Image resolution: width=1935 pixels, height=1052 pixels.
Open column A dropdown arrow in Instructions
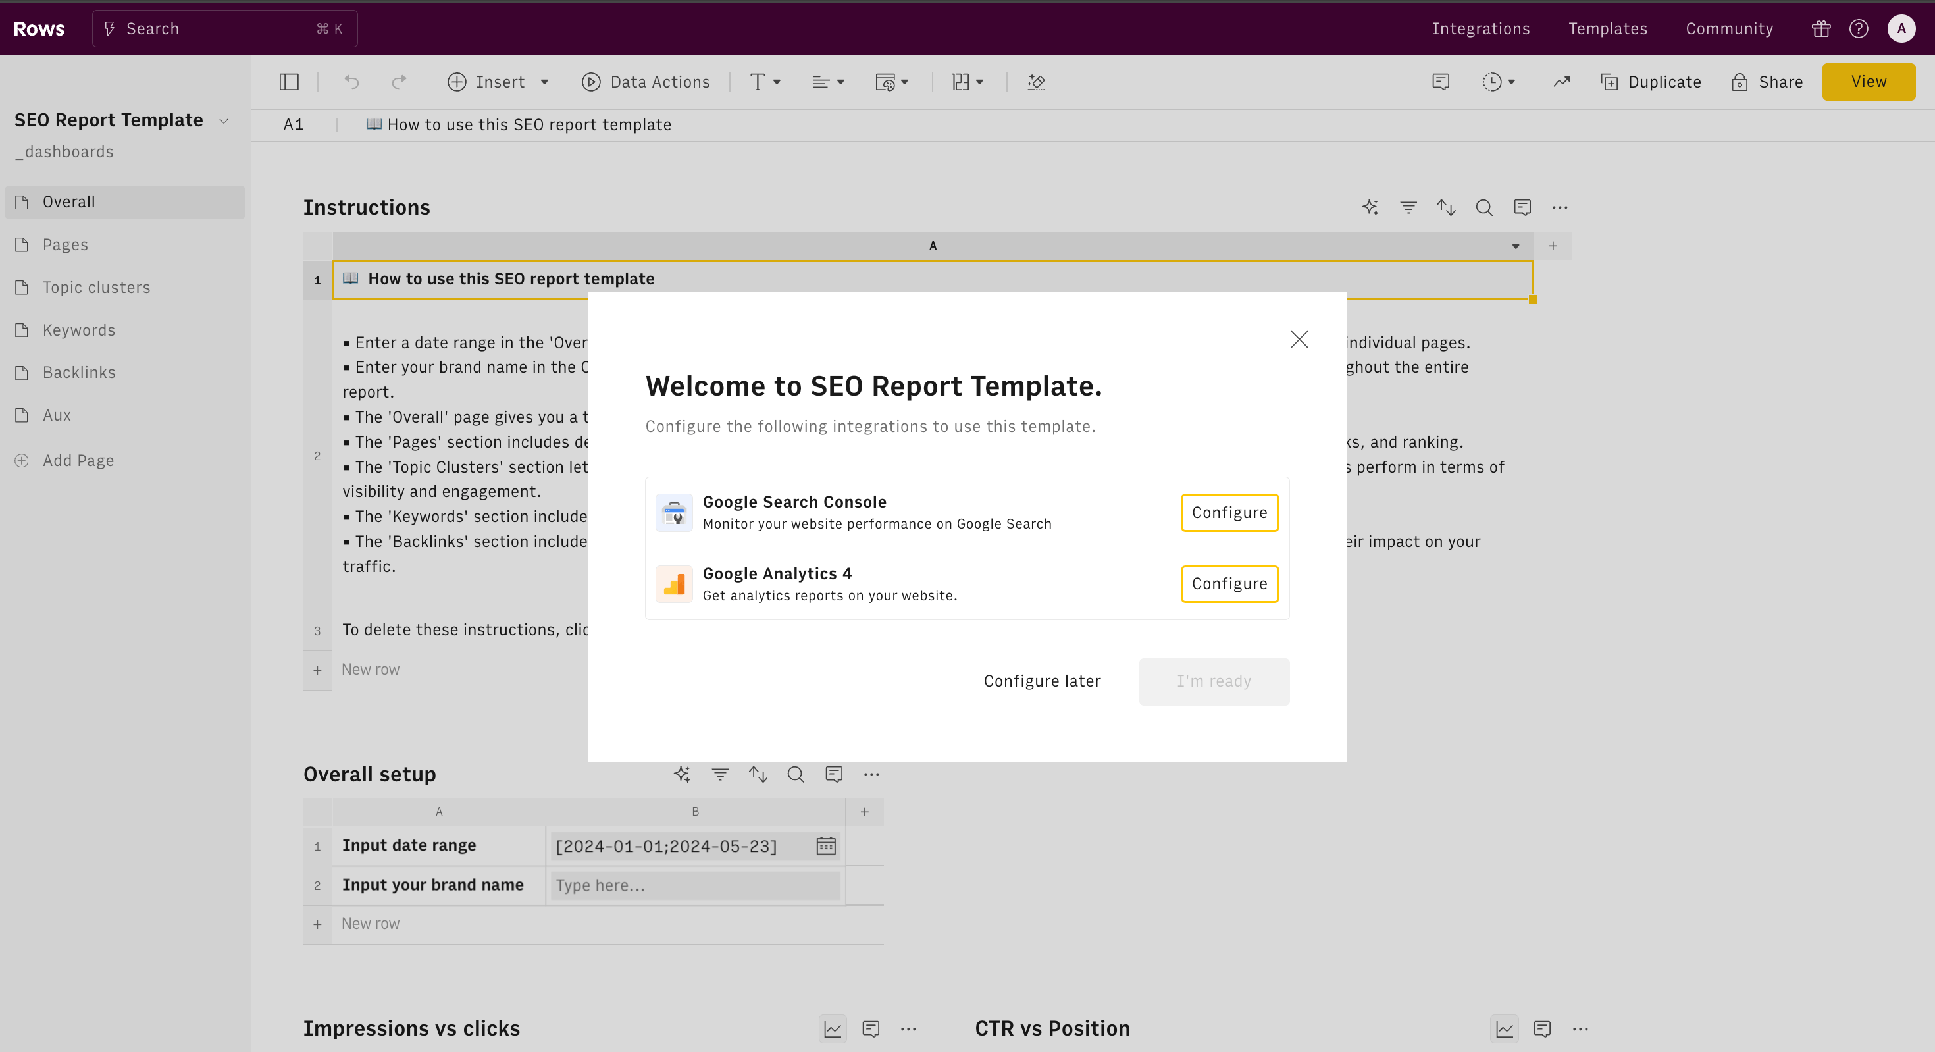(x=1516, y=246)
